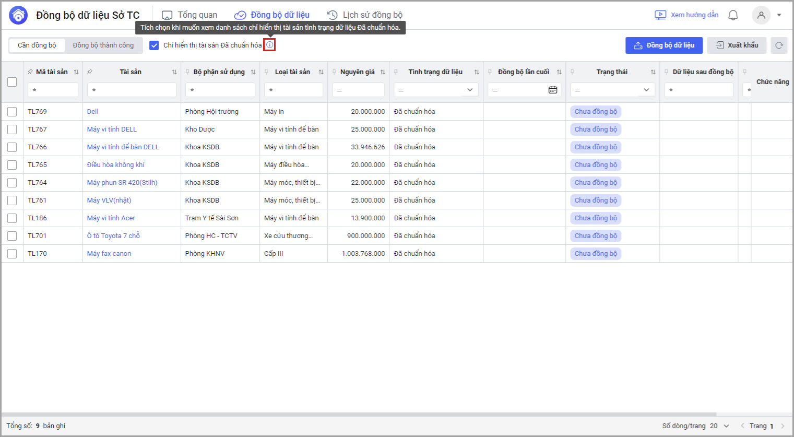Open the Số dòng/trang dropdown

(x=720, y=426)
